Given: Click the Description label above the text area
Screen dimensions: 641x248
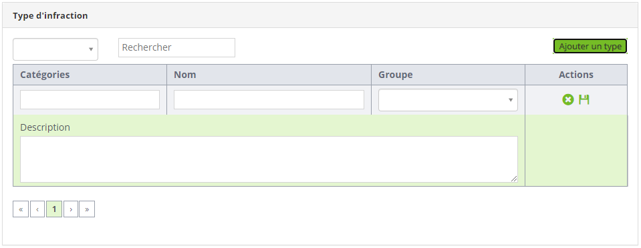Looking at the screenshot, I should click(x=45, y=127).
